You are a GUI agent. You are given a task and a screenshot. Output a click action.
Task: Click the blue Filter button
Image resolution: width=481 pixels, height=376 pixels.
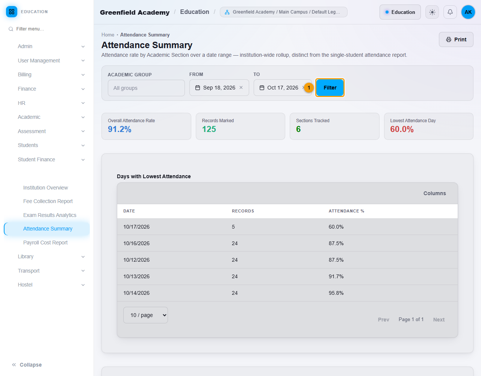click(330, 88)
